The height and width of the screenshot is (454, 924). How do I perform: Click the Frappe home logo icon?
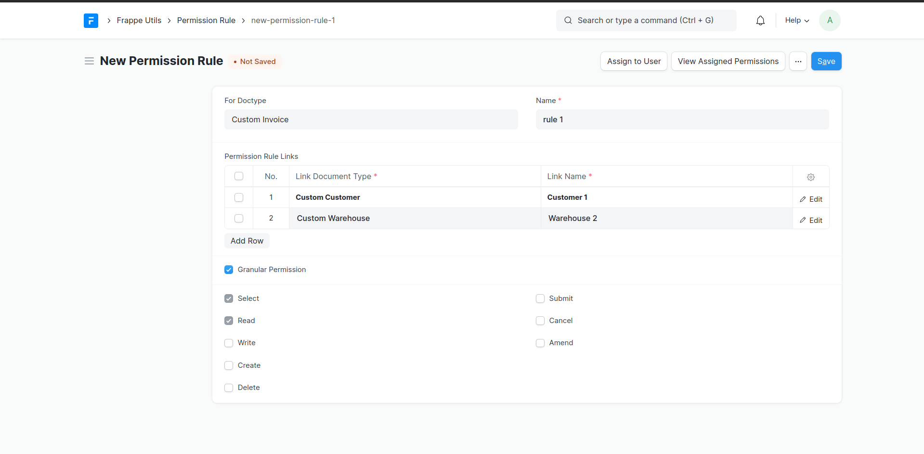[x=91, y=20]
